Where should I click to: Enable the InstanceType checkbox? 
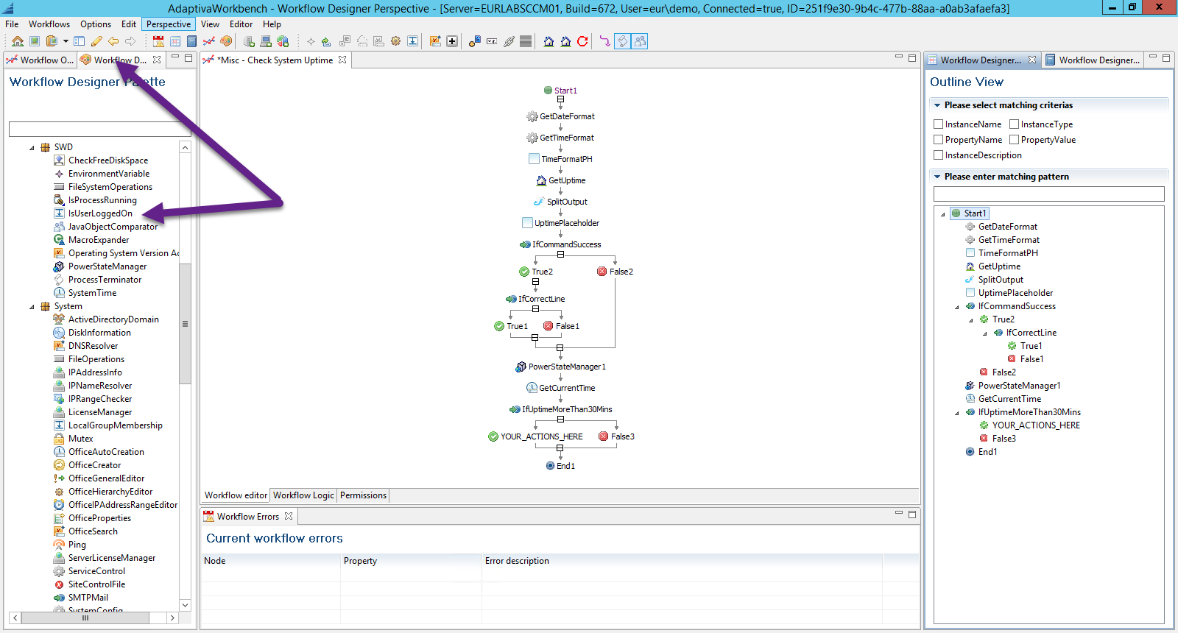[1015, 124]
